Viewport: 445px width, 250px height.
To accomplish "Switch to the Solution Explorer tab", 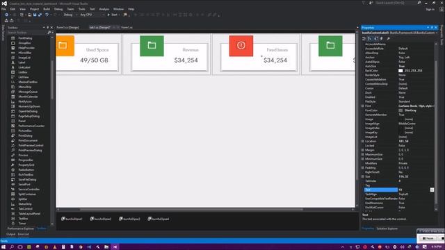I will click(x=387, y=228).
